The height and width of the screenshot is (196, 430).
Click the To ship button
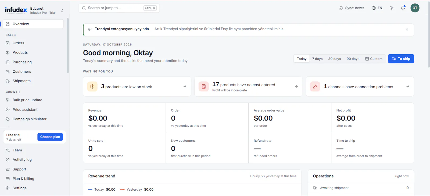(401, 59)
